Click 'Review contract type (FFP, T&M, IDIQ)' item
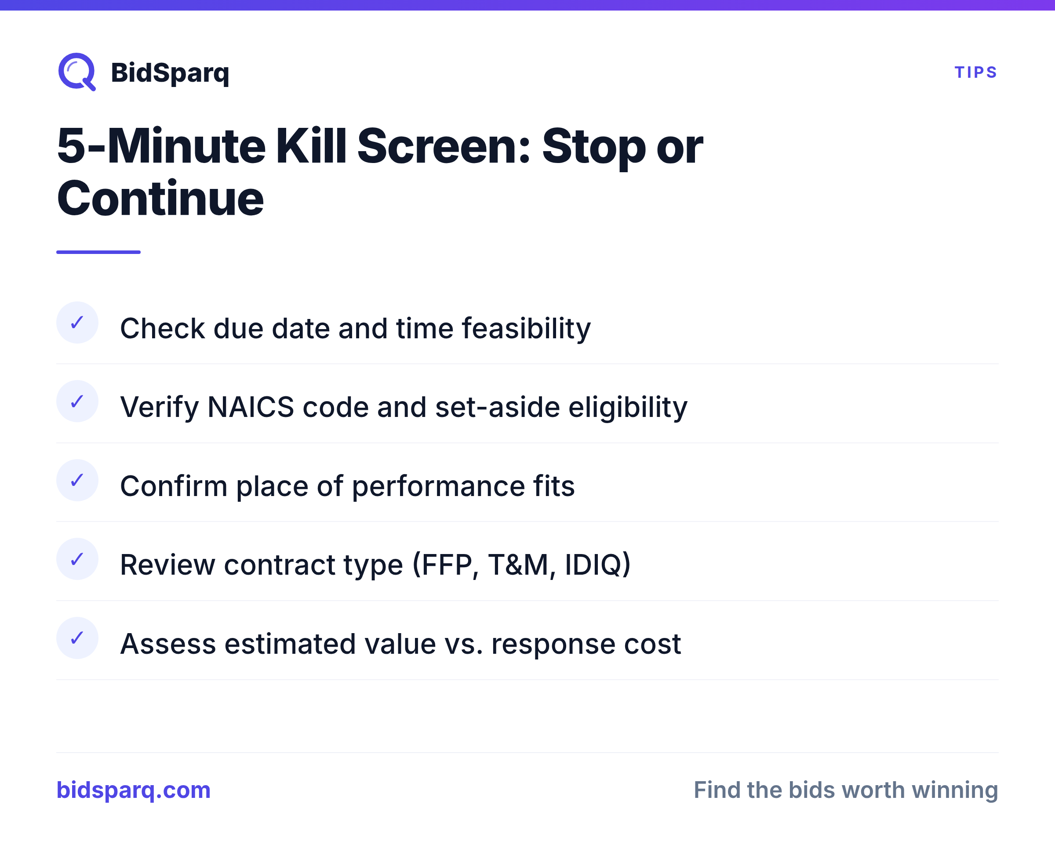The width and height of the screenshot is (1055, 855). (x=375, y=565)
